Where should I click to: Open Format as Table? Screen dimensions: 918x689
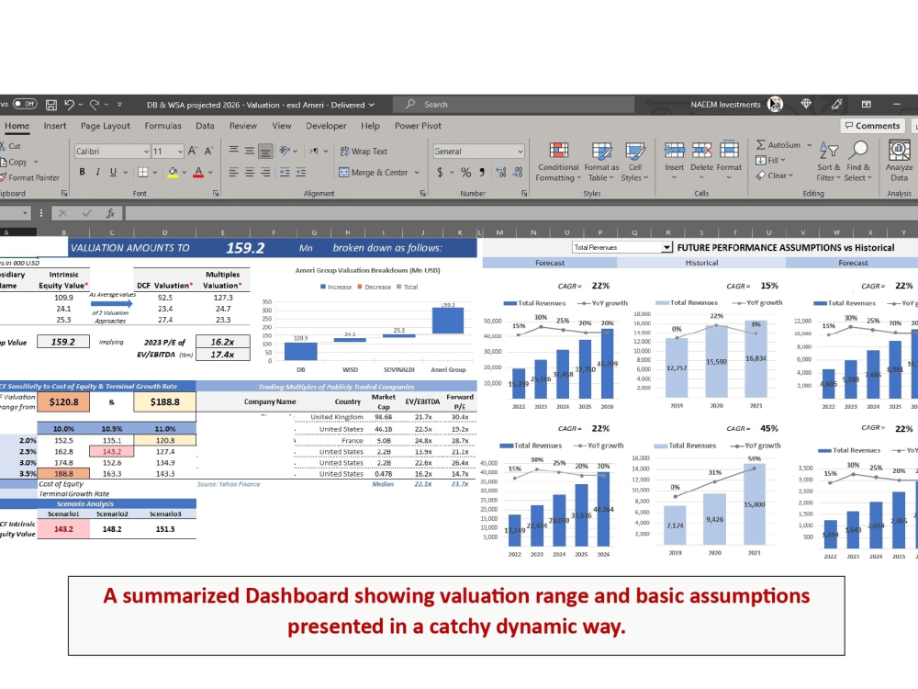pos(601,162)
